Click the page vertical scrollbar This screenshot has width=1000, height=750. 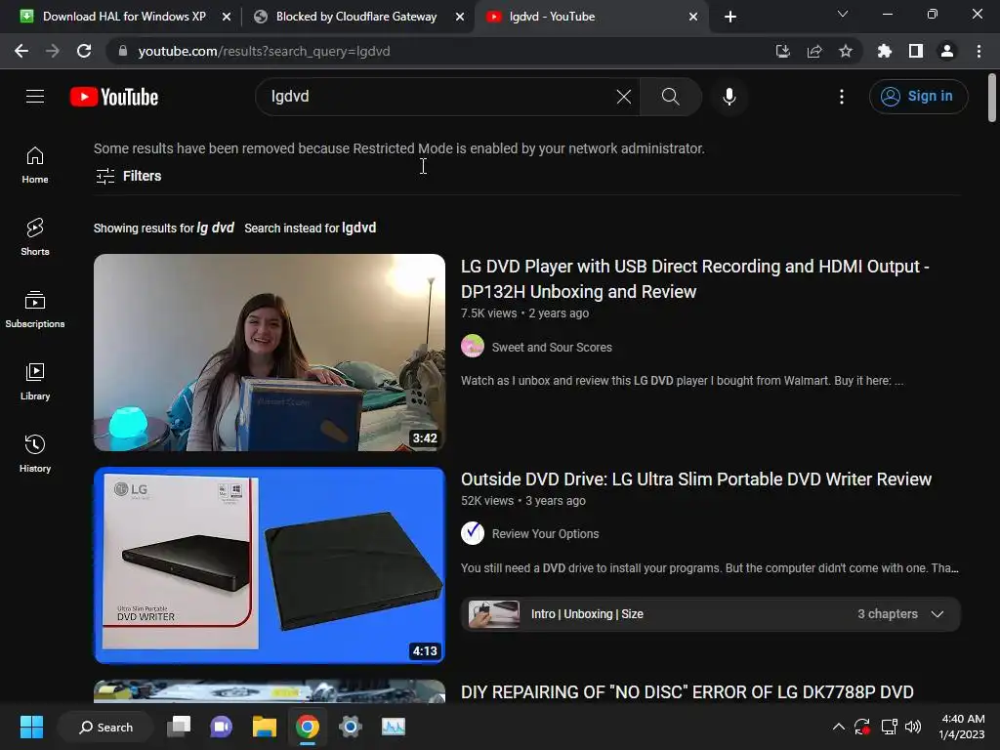(991, 97)
